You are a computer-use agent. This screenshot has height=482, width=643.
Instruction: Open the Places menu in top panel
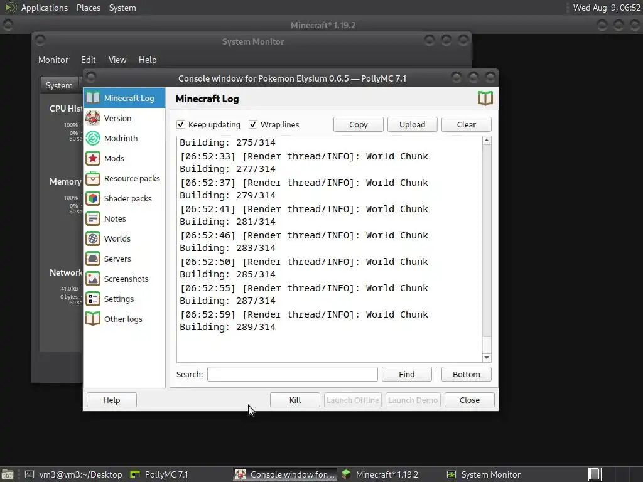pos(88,8)
